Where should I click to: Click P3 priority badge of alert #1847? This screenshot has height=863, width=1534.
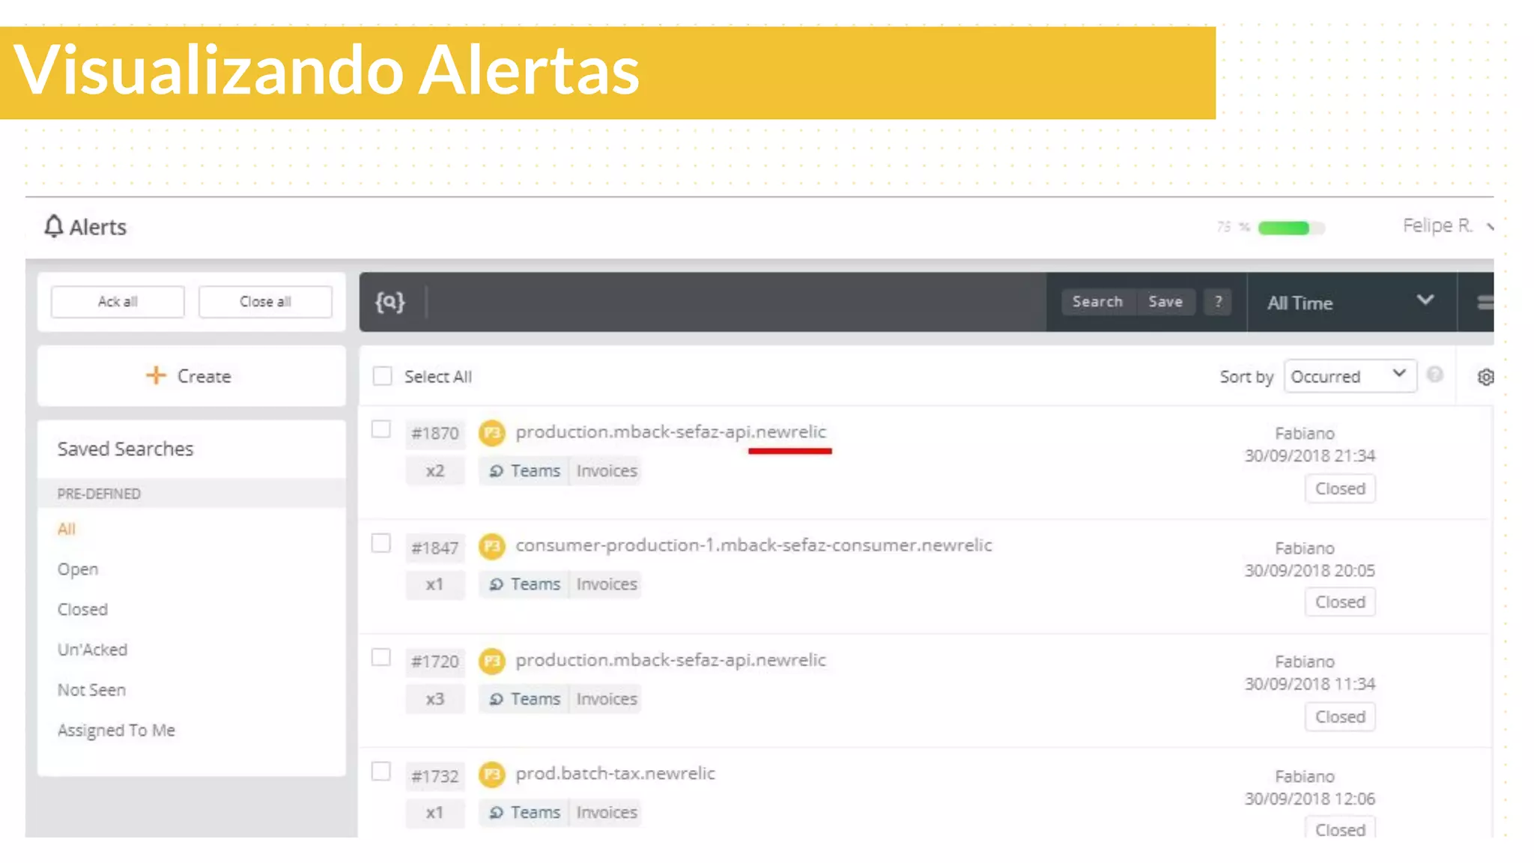pos(492,547)
